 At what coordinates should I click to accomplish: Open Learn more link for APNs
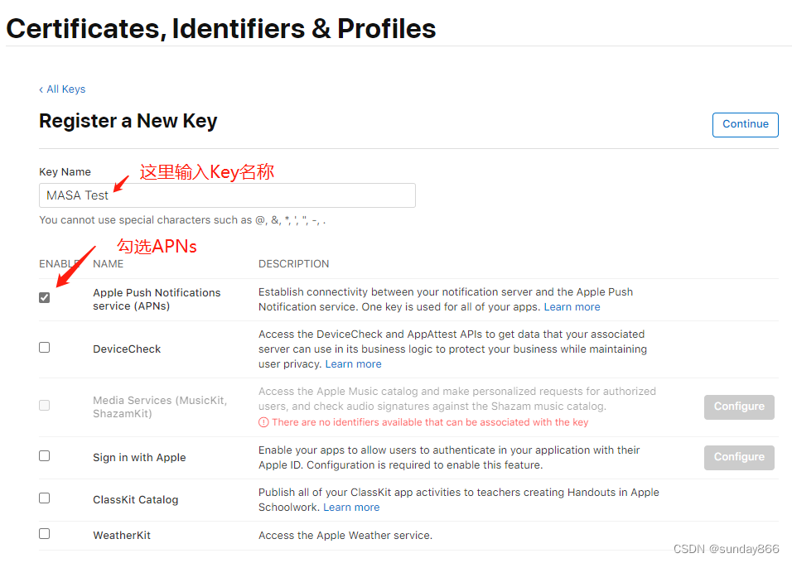pyautogui.click(x=572, y=307)
